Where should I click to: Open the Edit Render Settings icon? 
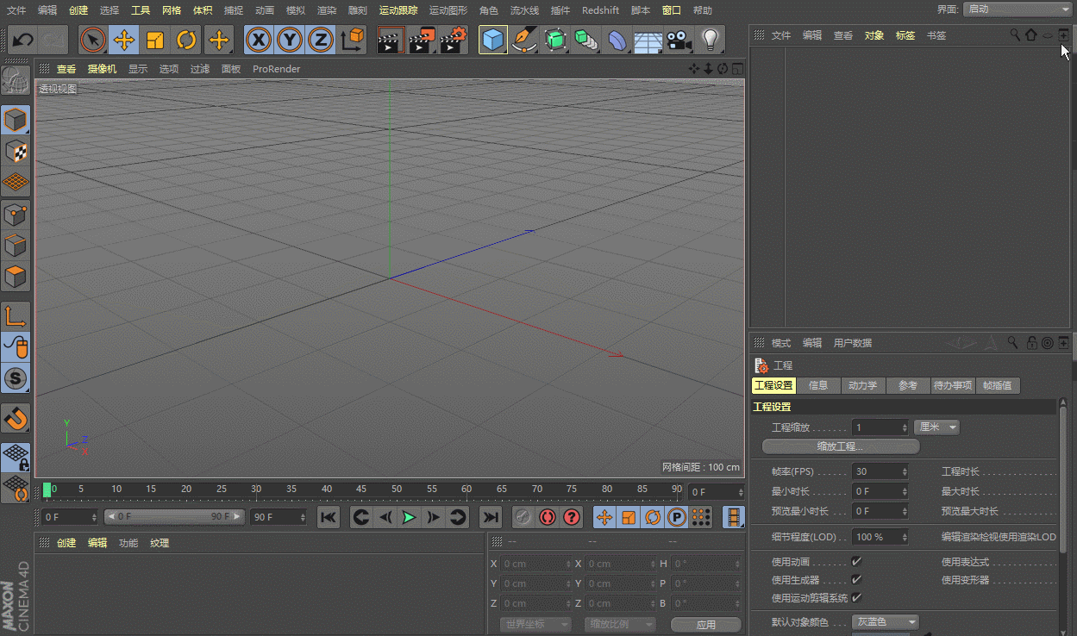click(454, 41)
